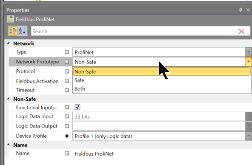The width and height of the screenshot is (252, 165).
Task: Click the Network Prototype property marker square
Action: (67, 62)
